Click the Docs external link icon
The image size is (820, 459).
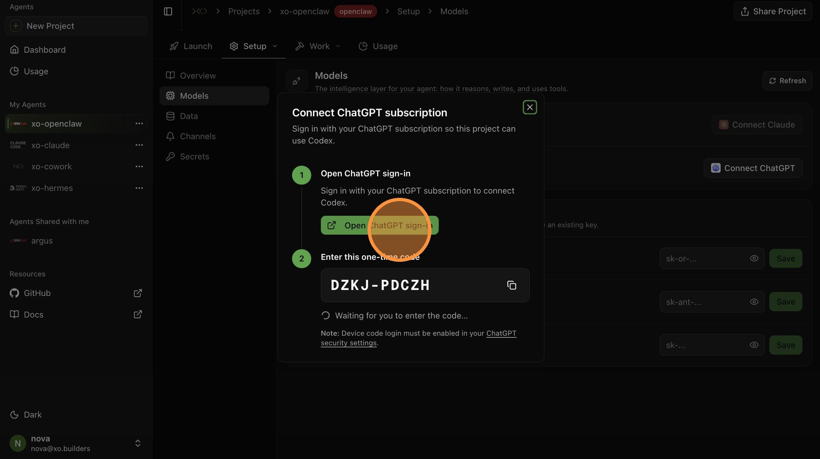tap(138, 315)
